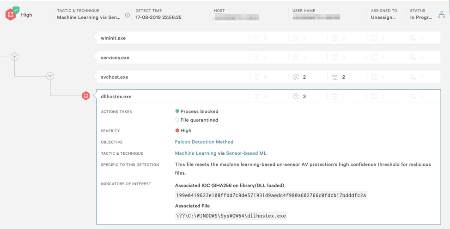Collapse the second process tree branch node
Image resolution: width=450 pixels, height=229 pixels.
(x=50, y=76)
